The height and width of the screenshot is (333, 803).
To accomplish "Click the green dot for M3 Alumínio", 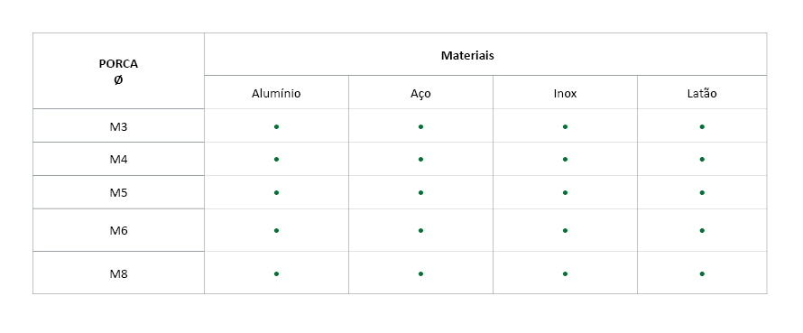I will point(277,126).
